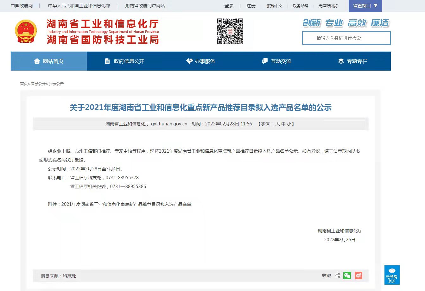Open the share options icon next to 收藏
This screenshot has width=425, height=291.
[337, 275]
